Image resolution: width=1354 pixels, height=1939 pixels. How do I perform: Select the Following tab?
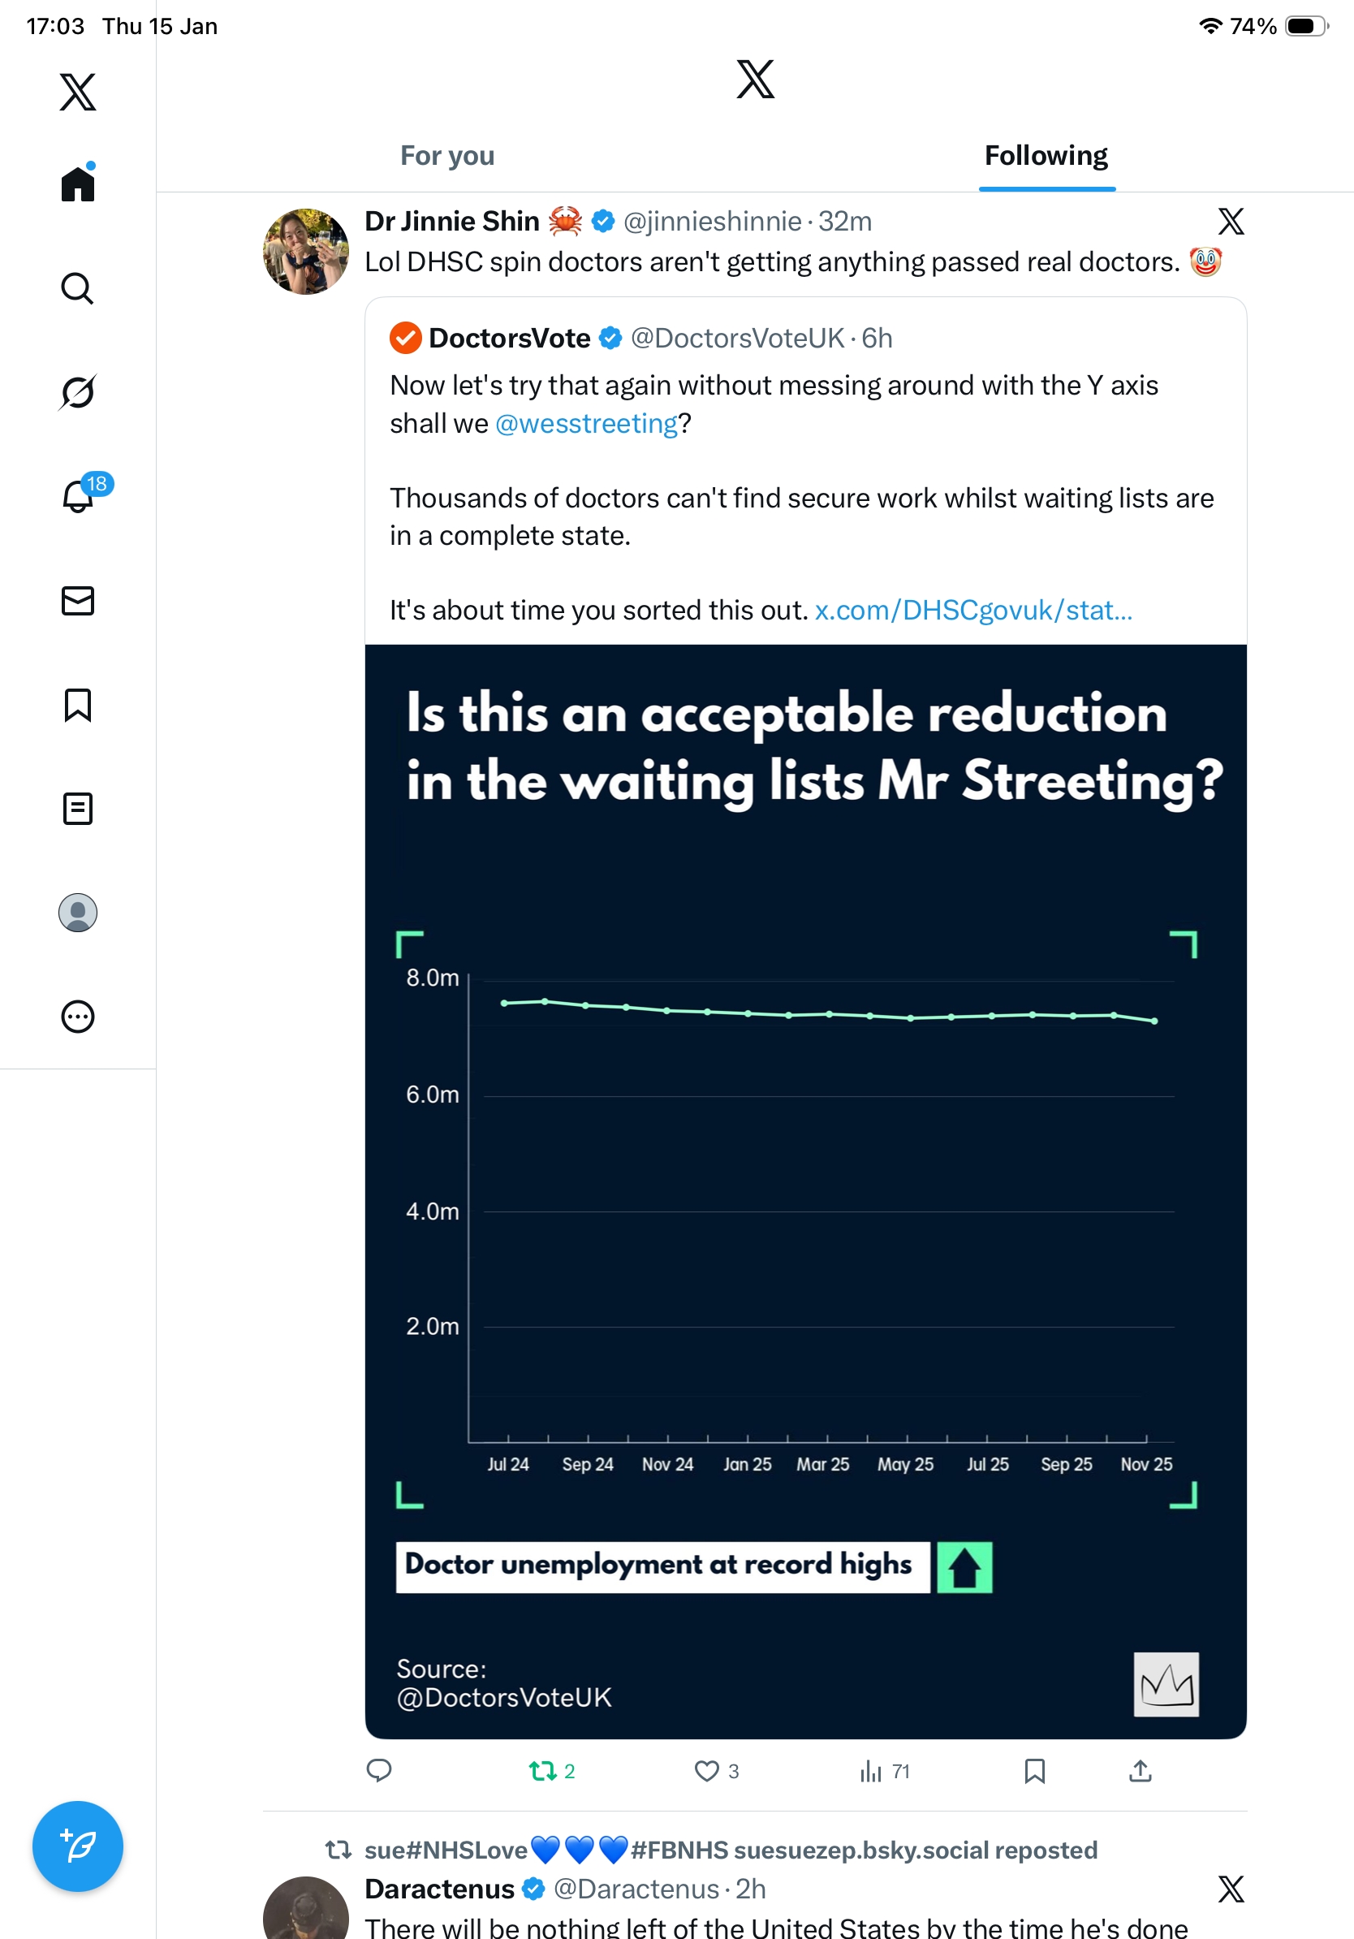[x=1046, y=156]
